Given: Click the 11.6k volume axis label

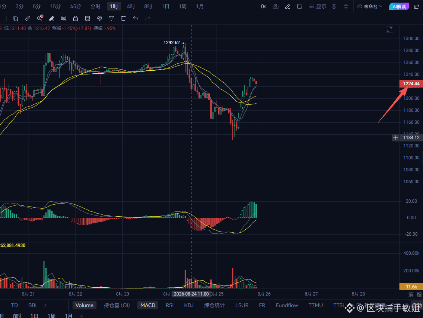Looking at the screenshot, I should (x=411, y=287).
